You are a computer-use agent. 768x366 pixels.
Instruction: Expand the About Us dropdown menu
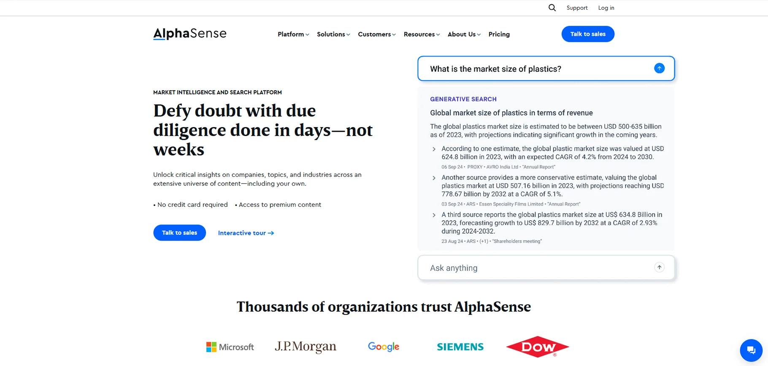point(464,34)
